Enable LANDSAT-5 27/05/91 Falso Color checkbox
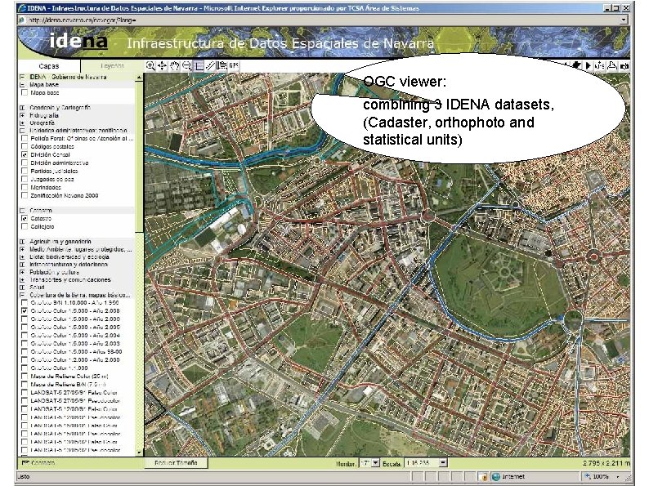 [25, 393]
